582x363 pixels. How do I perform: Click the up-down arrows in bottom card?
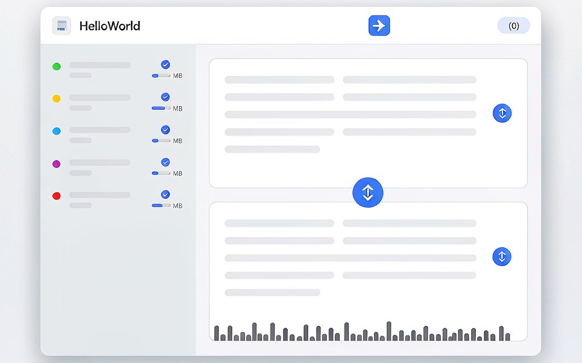[502, 256]
